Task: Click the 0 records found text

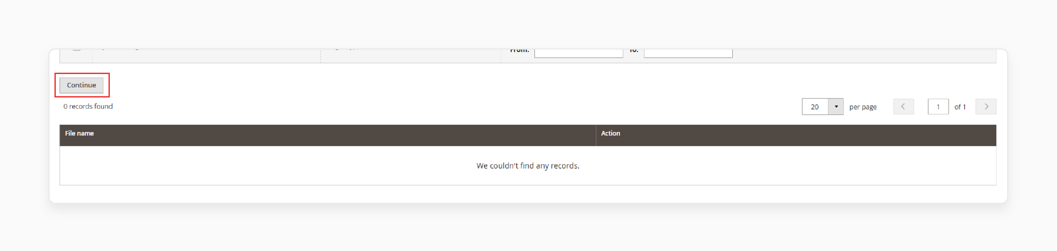Action: pyautogui.click(x=88, y=107)
